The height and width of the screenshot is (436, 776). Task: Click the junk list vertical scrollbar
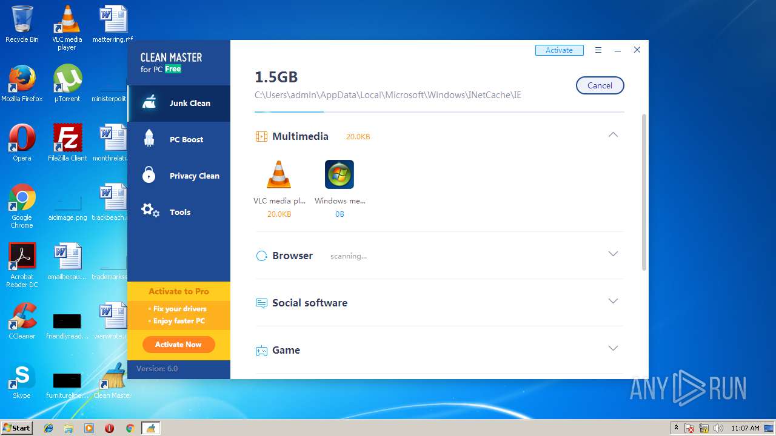click(x=644, y=192)
